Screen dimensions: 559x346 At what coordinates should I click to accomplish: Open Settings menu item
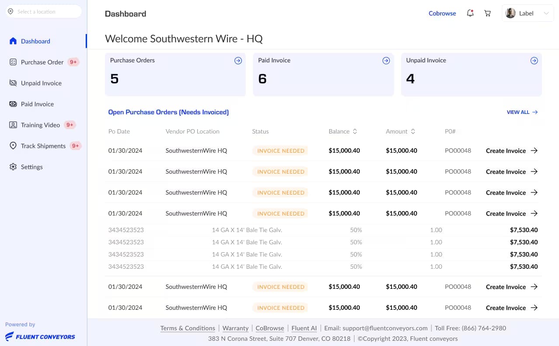(32, 167)
